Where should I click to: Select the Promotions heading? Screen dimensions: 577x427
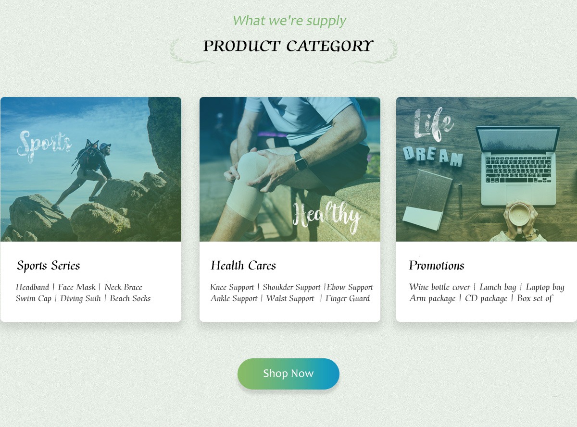pyautogui.click(x=437, y=266)
